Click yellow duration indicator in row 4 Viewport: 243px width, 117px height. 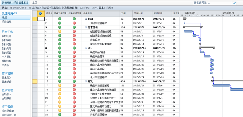[60, 32]
